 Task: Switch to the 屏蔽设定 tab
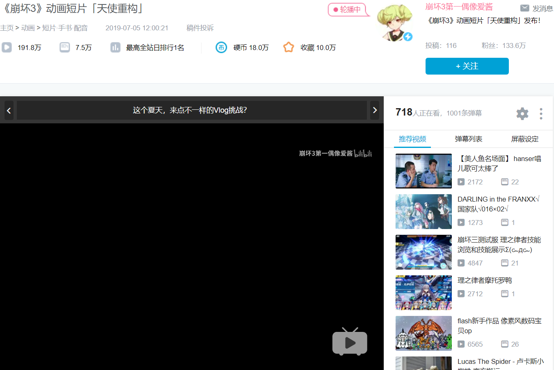tap(525, 139)
